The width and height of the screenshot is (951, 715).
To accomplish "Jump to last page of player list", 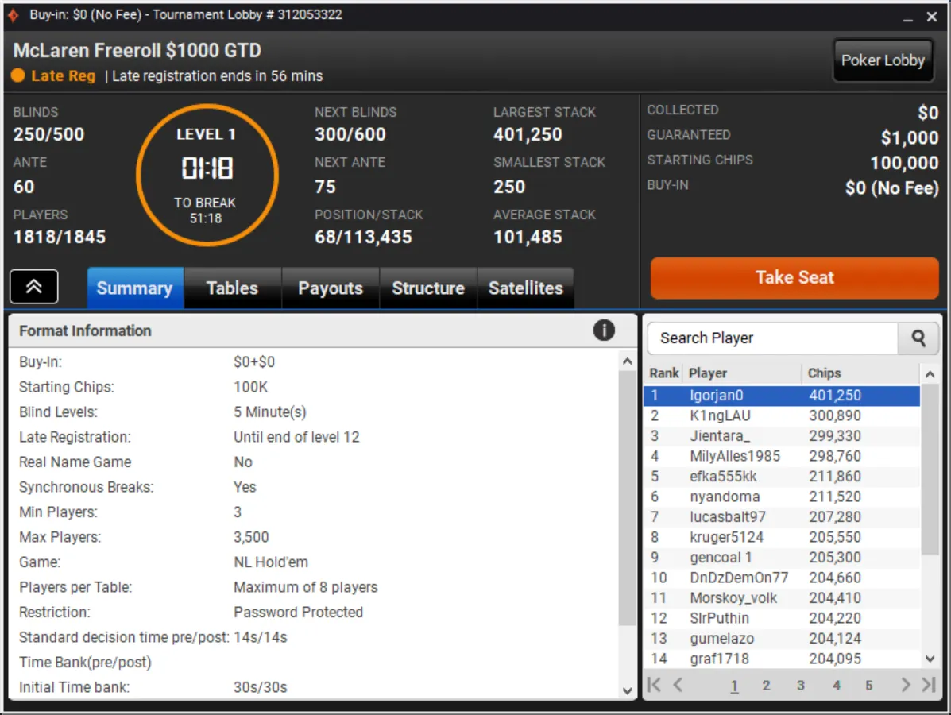I will click(x=928, y=685).
